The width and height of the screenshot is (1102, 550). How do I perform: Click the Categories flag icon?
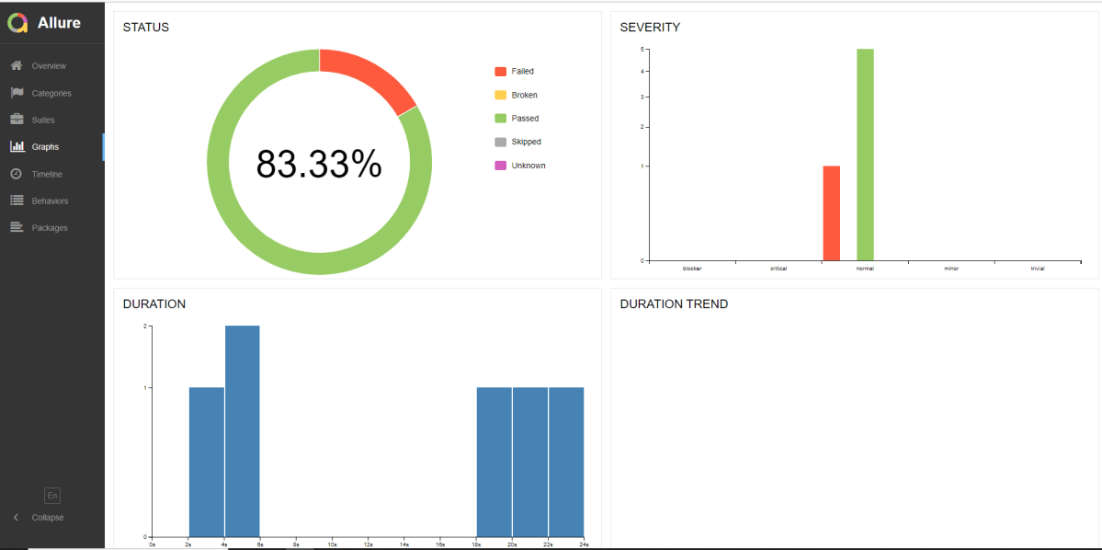tap(17, 93)
